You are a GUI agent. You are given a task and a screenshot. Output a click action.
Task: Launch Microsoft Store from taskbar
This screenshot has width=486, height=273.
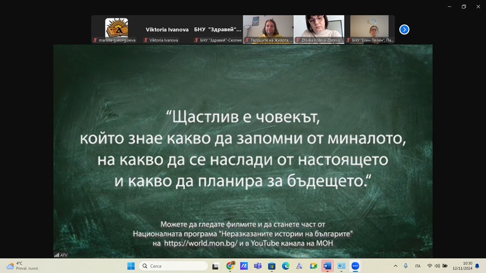coord(272,266)
